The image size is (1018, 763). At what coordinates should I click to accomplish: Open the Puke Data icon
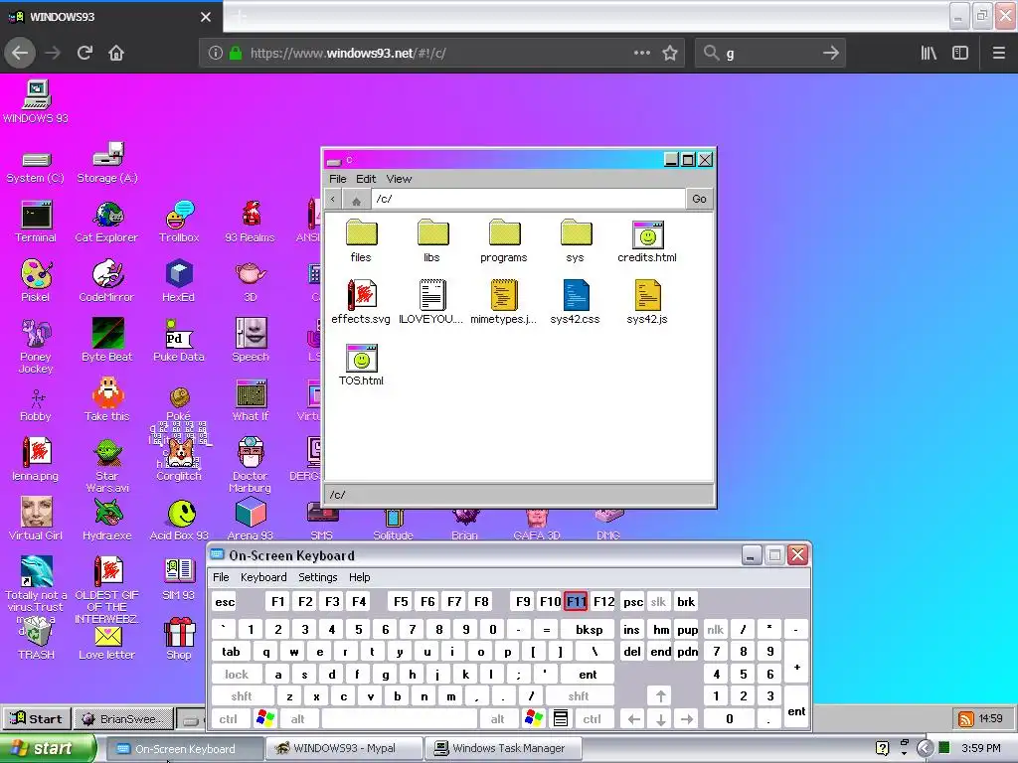pos(179,340)
